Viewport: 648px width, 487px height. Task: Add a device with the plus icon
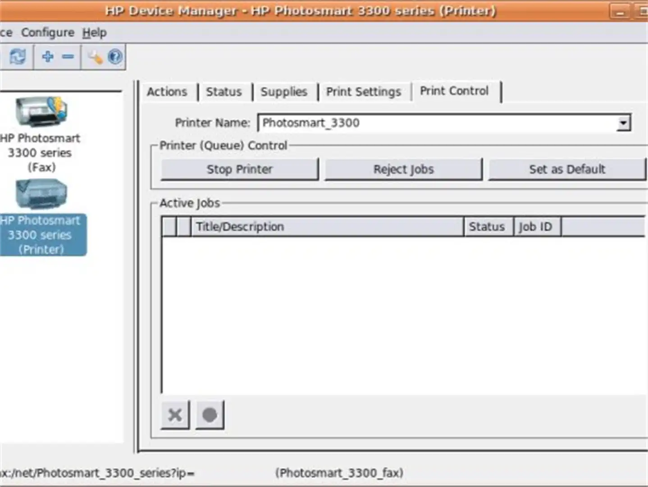(47, 57)
